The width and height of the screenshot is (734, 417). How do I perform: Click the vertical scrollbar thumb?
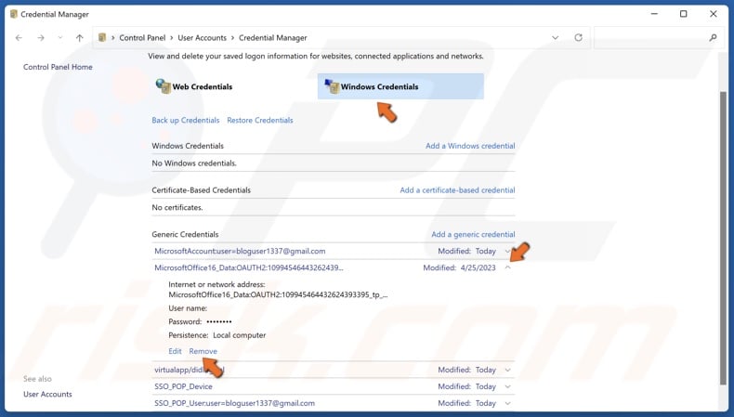click(724, 236)
